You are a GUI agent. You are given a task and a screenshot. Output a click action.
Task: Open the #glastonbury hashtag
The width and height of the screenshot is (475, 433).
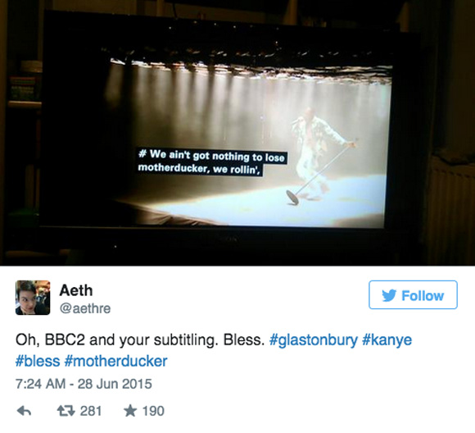coord(314,340)
